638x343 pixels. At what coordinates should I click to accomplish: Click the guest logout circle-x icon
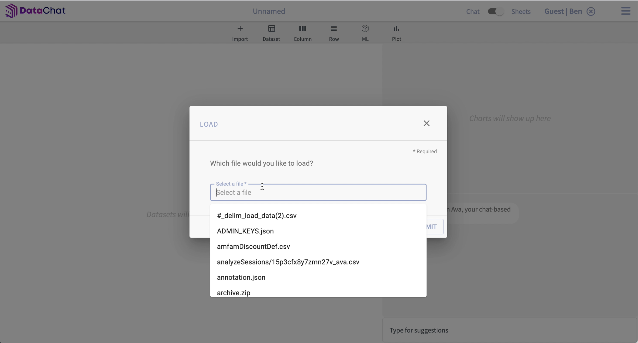[591, 11]
